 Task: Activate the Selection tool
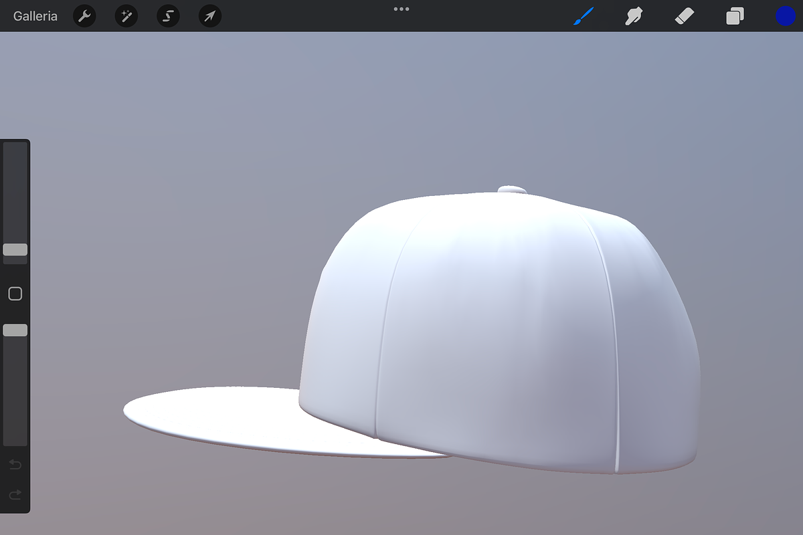(168, 16)
